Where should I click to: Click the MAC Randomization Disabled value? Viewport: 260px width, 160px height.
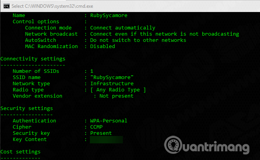(x=102, y=46)
